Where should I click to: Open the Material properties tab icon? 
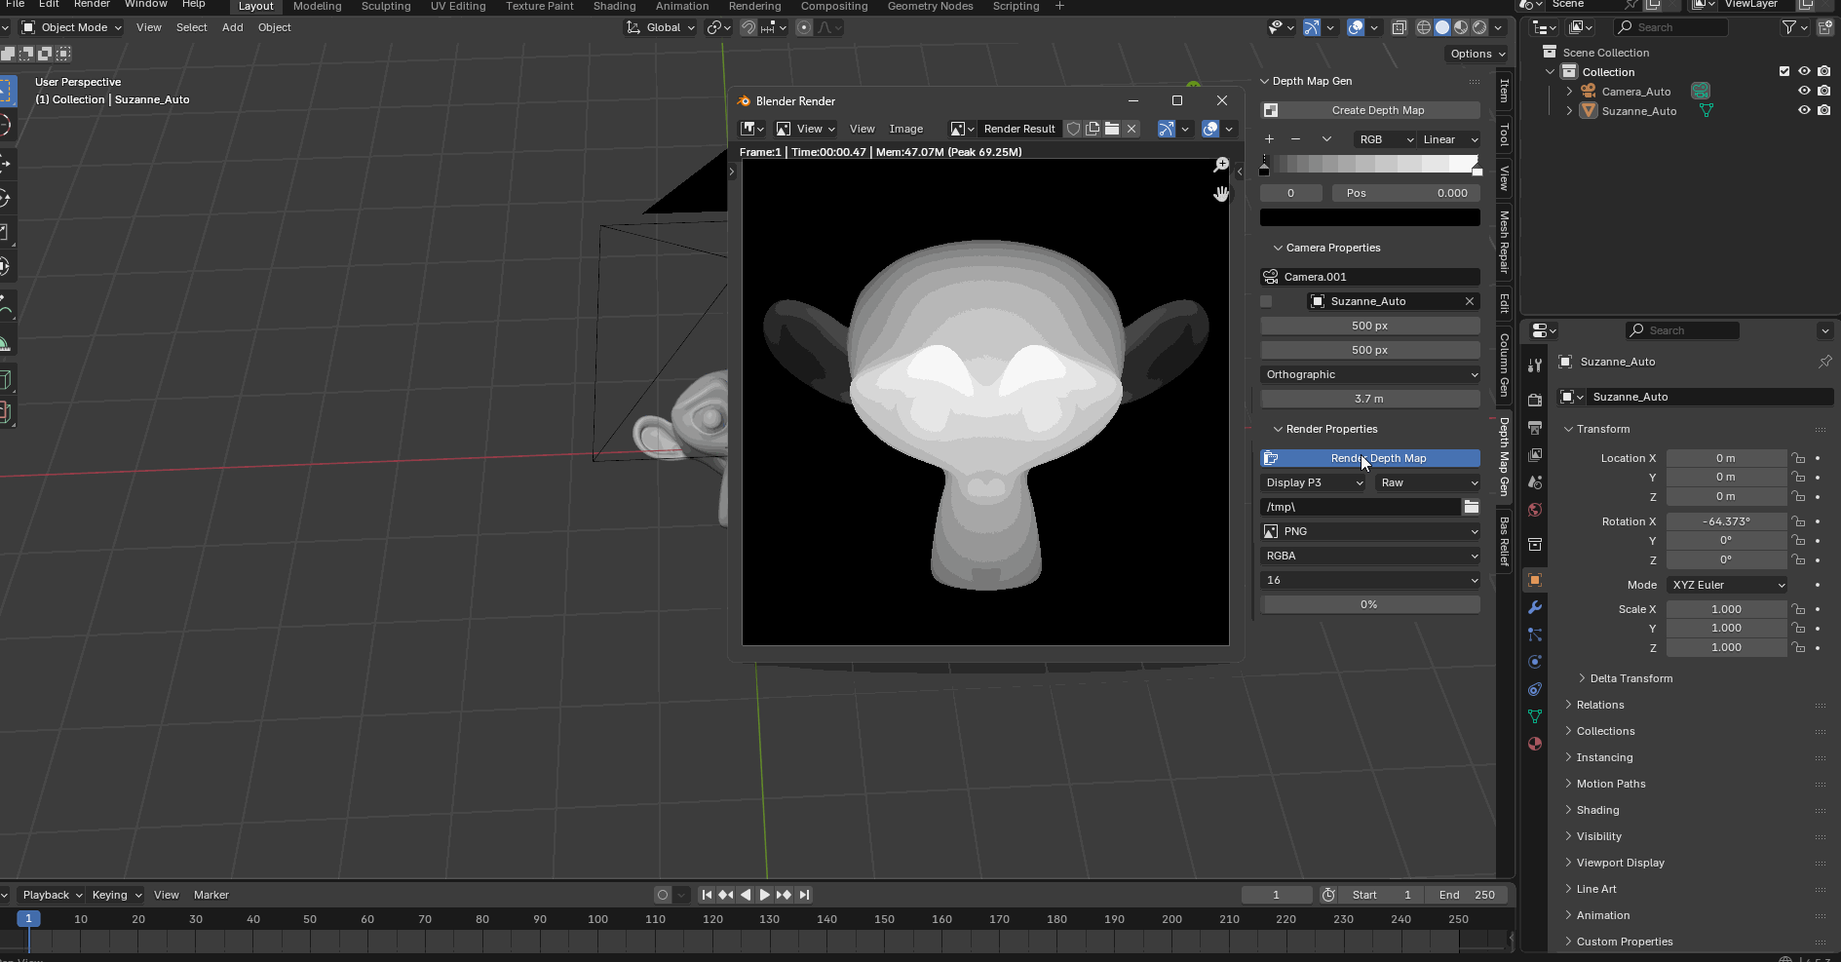(1535, 744)
